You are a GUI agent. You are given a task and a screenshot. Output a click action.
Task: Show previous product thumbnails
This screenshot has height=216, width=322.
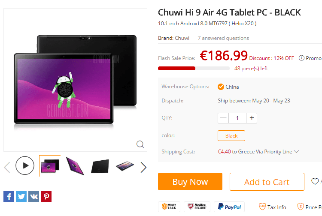(7, 167)
